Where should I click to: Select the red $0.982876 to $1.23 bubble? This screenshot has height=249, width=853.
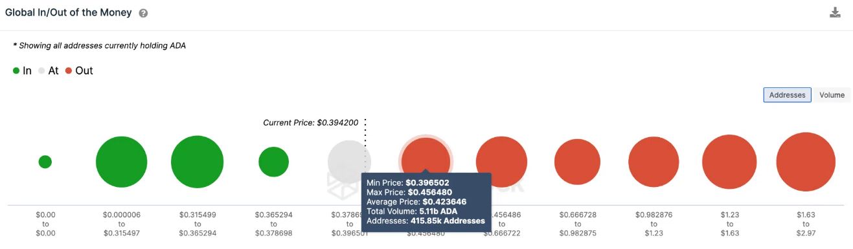pyautogui.click(x=654, y=162)
